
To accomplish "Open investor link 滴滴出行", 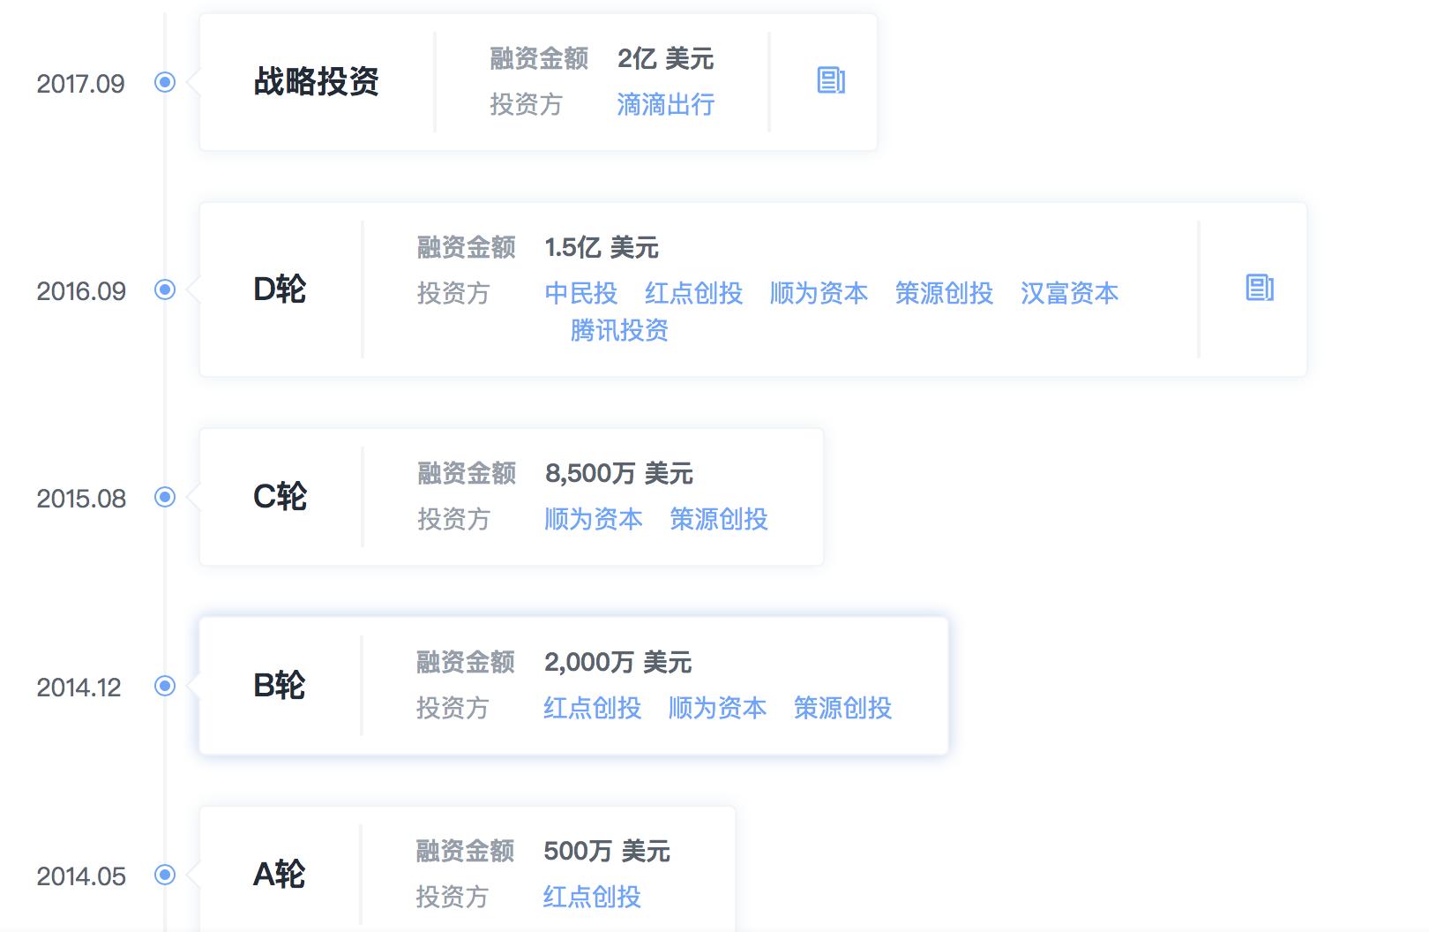I will pyautogui.click(x=665, y=105).
